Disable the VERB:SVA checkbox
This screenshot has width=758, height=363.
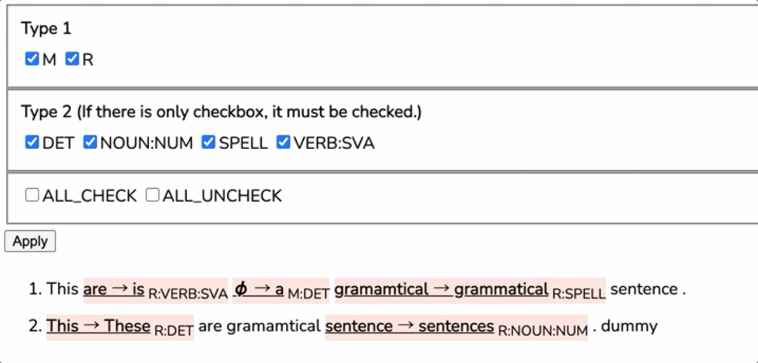[x=283, y=142]
